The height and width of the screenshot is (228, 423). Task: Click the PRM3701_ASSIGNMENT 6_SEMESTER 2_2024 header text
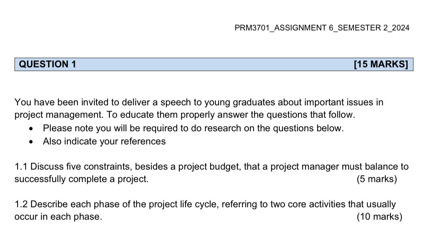[322, 28]
